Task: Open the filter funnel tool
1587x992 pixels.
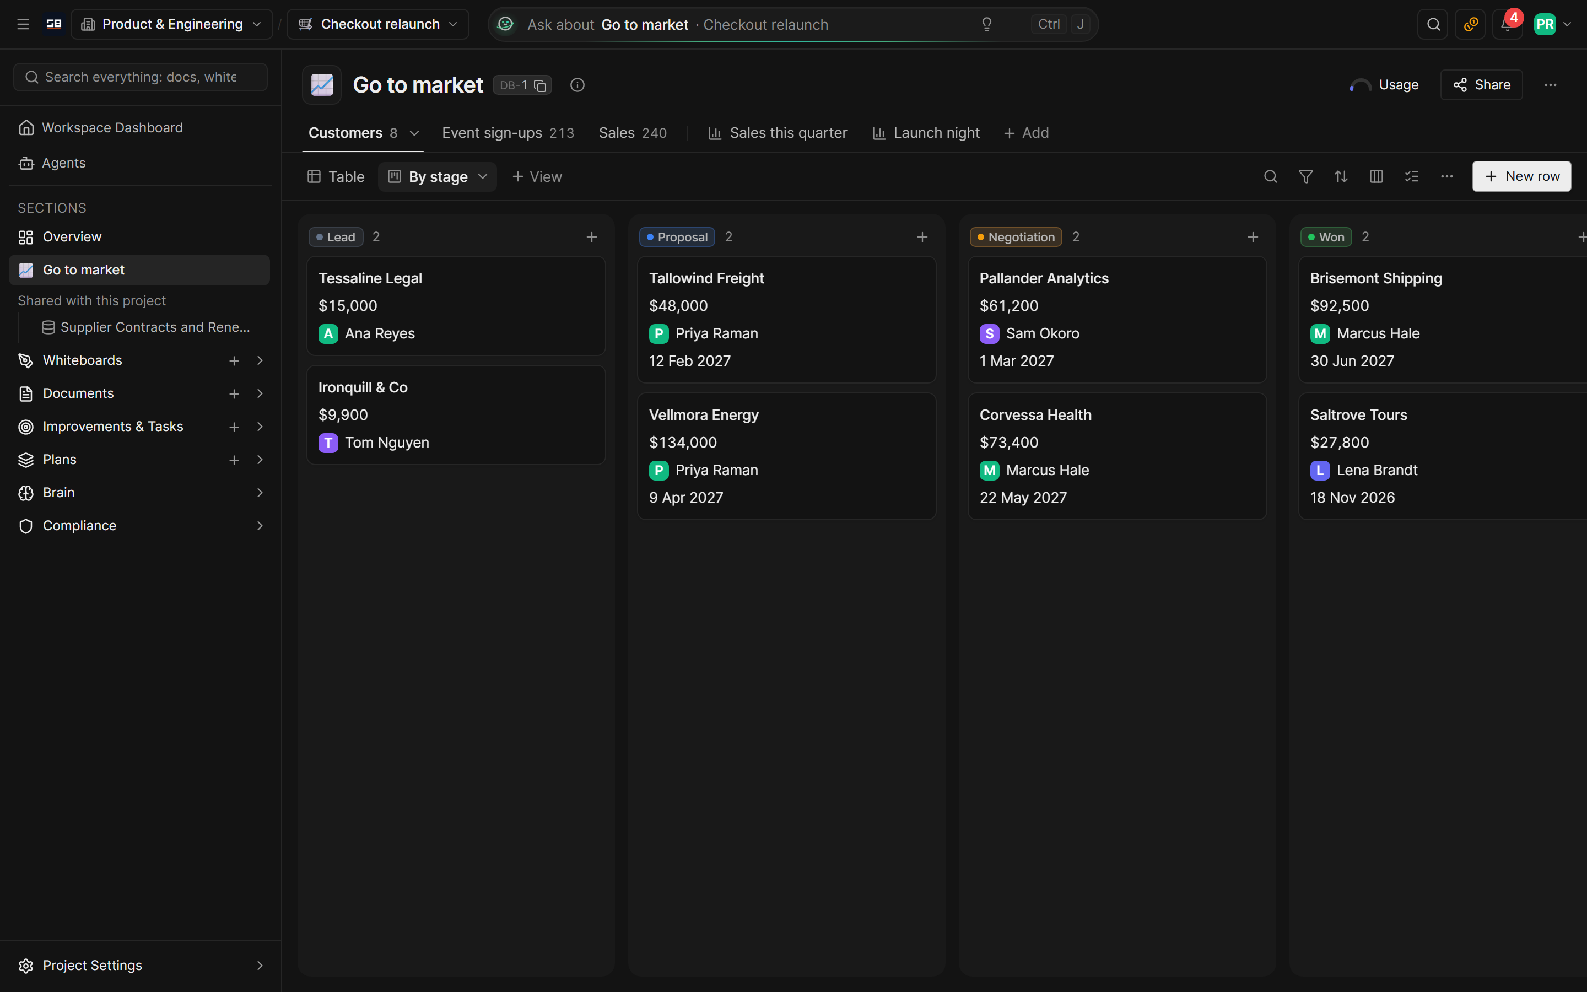Action: point(1305,176)
